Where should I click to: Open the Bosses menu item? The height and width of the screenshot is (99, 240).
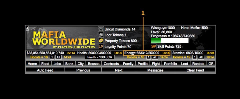point(94,64)
